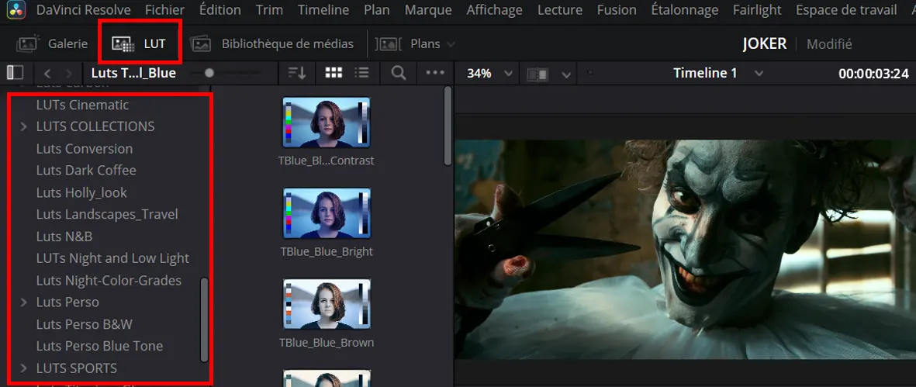Open the Édition menu

click(219, 10)
